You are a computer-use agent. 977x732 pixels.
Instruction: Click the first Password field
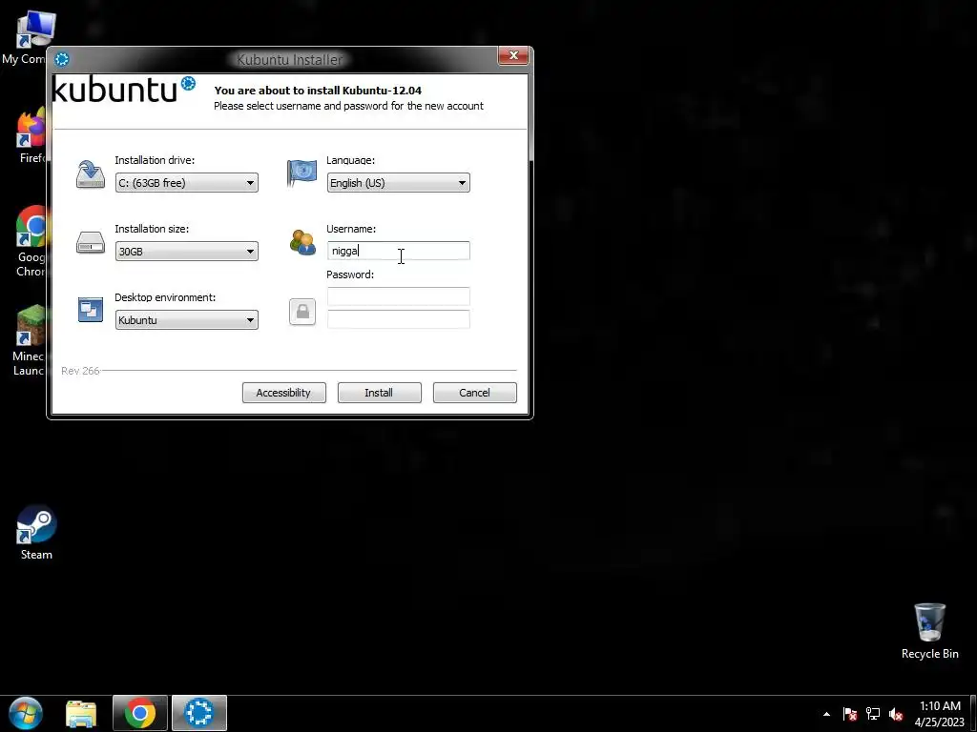tap(398, 296)
